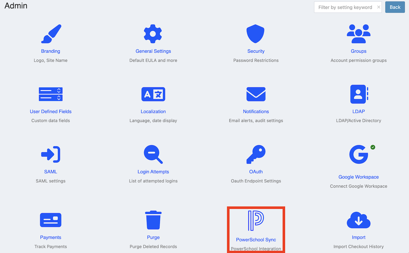Select the OAuth key icon
The height and width of the screenshot is (253, 409).
(256, 154)
